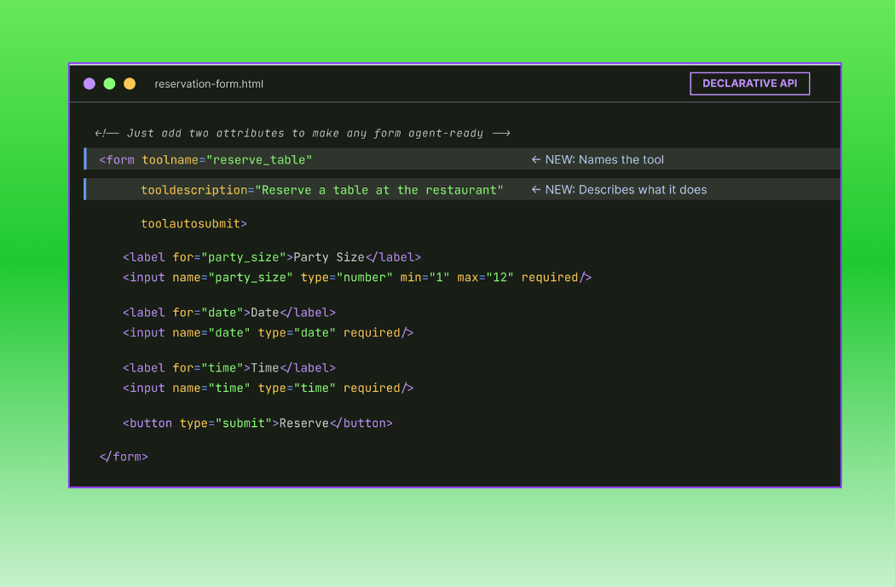Image resolution: width=895 pixels, height=587 pixels.
Task: Click the label for="time" line
Action: click(x=229, y=368)
